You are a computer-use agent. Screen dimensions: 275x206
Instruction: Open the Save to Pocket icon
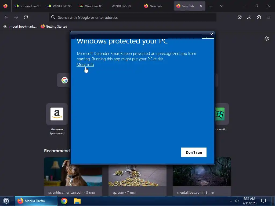click(240, 17)
